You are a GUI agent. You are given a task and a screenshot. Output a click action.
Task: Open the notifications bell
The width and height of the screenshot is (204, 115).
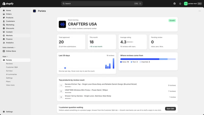(180, 4)
